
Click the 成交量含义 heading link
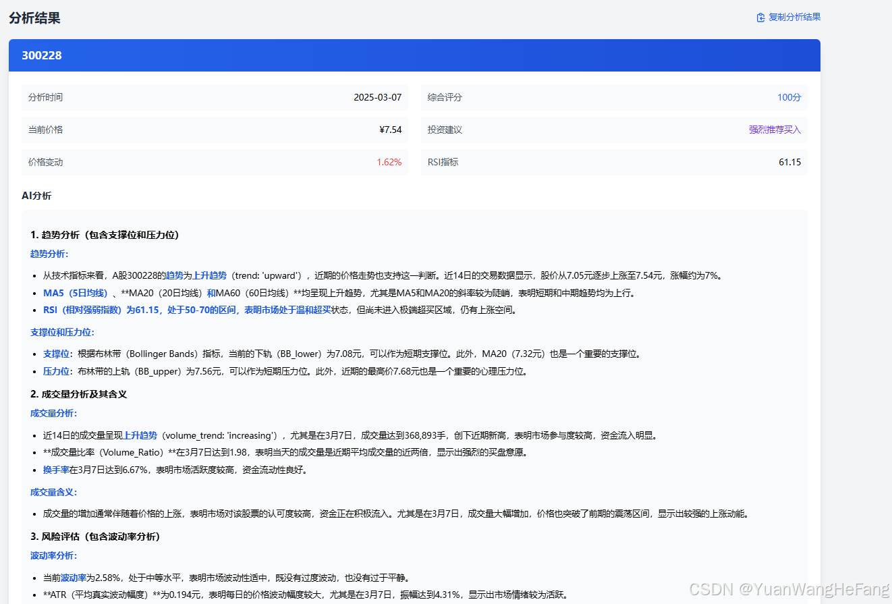(x=53, y=492)
